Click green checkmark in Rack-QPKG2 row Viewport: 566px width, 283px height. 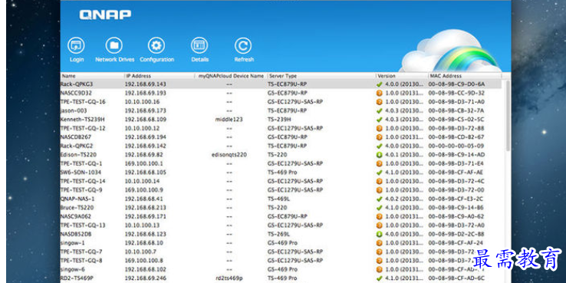click(x=379, y=146)
